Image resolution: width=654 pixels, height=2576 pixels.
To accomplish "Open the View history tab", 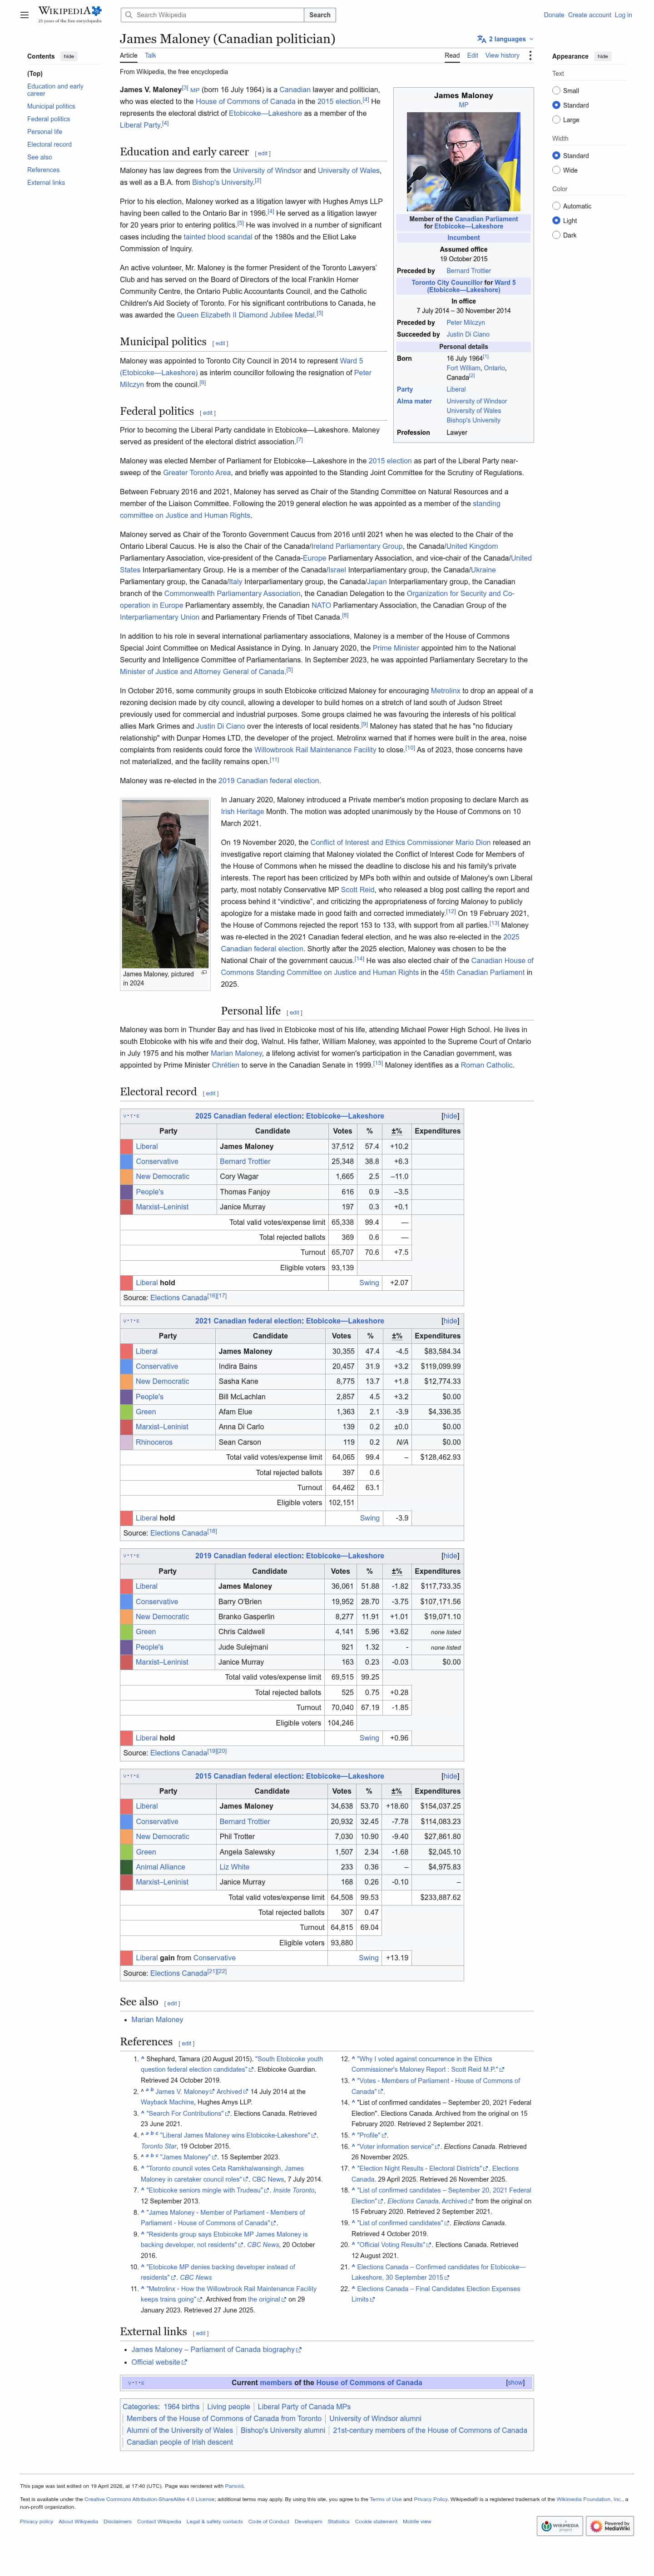I will [x=502, y=56].
